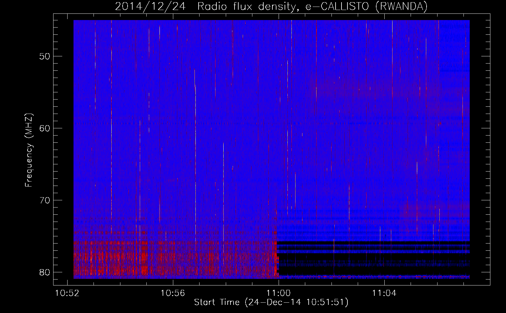Click the frequency tick label '80'
Image resolution: width=506 pixels, height=313 pixels.
pos(45,272)
